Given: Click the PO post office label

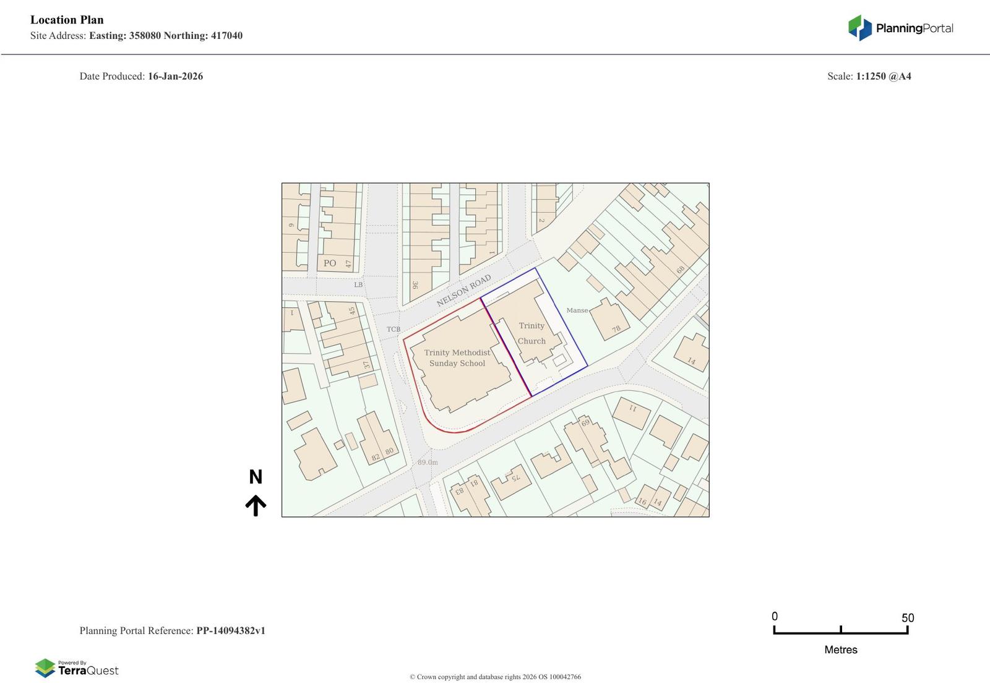Looking at the screenshot, I should click(330, 263).
